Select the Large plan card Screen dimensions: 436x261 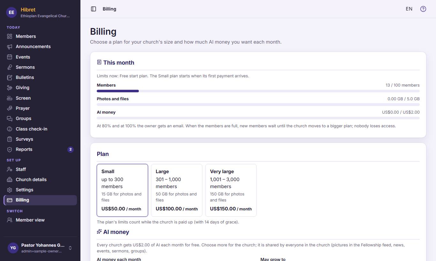coord(177,190)
